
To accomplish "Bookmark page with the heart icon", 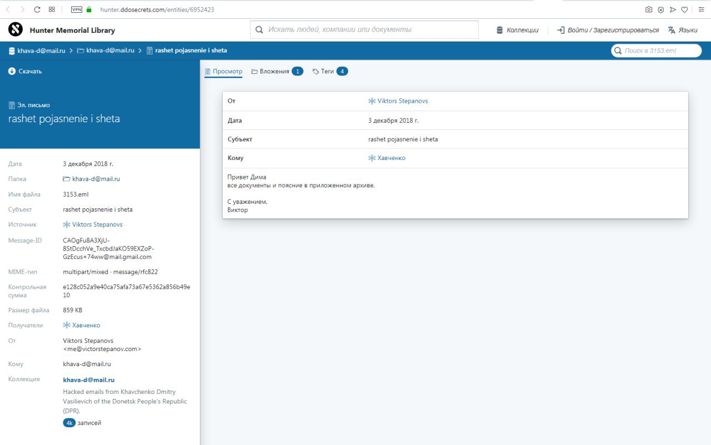I will pos(684,9).
